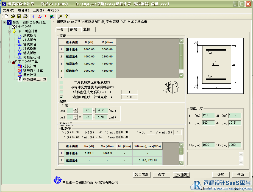Click the 项目信息 button

(x=142, y=175)
